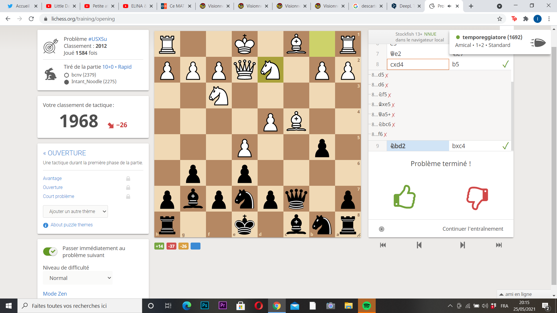Click the red thumbs down icon

point(477,198)
